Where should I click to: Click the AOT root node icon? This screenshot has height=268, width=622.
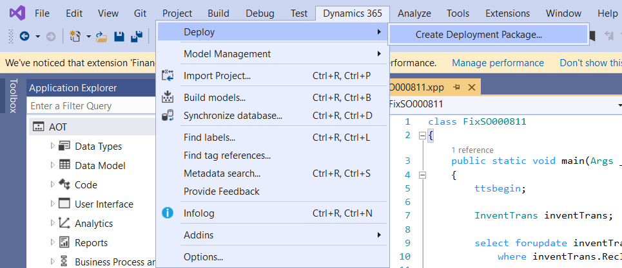click(39, 127)
